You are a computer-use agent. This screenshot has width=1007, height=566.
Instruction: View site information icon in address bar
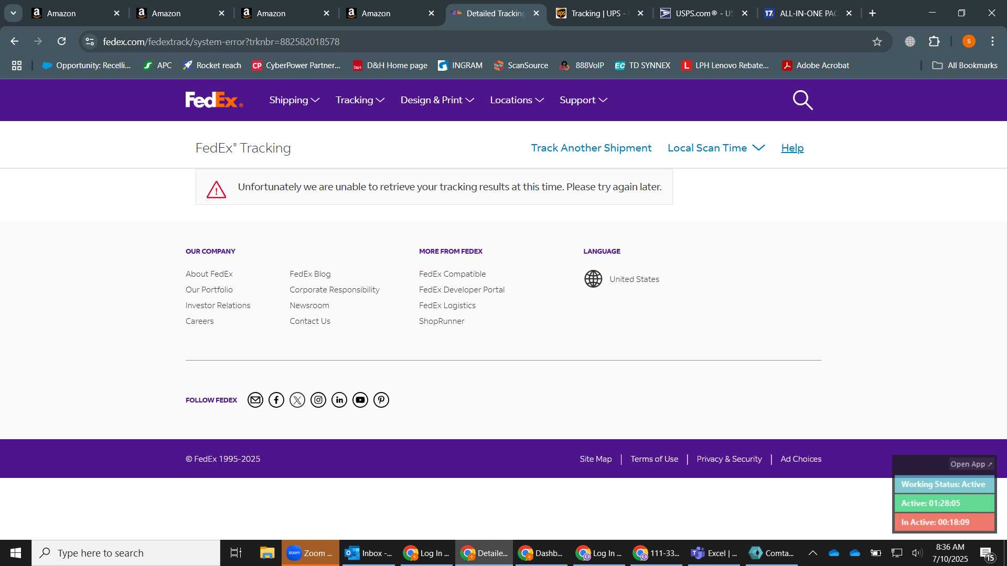pyautogui.click(x=90, y=41)
